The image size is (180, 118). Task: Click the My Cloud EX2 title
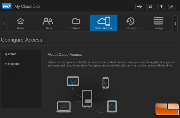pyautogui.click(x=27, y=6)
